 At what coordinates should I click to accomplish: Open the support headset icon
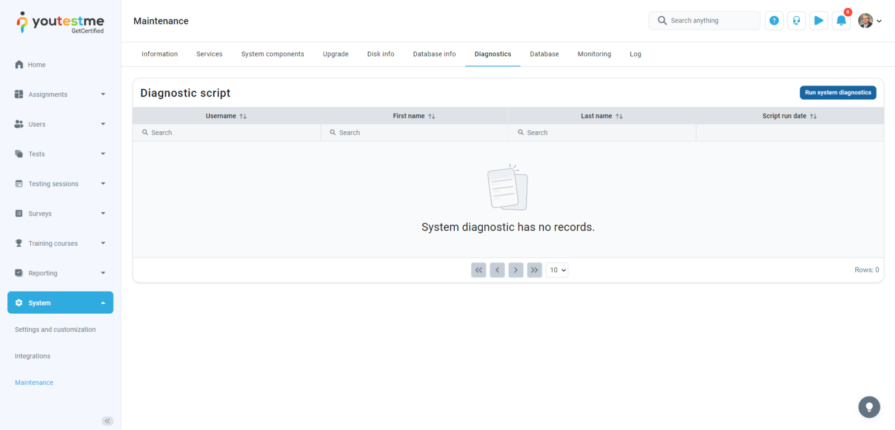tap(796, 21)
